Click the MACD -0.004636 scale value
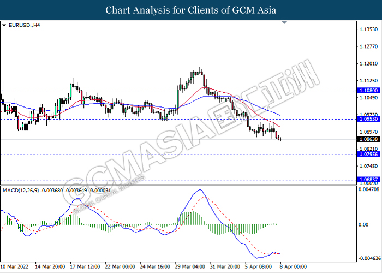This screenshot has height=273, width=382. 370,258
